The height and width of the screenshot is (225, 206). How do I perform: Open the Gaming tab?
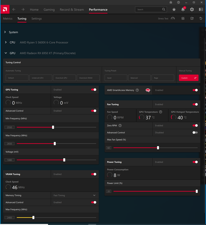[49, 9]
